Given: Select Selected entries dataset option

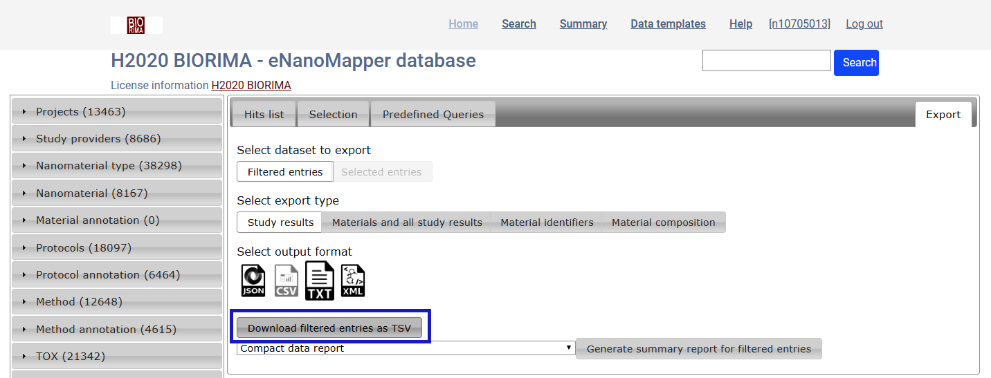Looking at the screenshot, I should [x=382, y=171].
